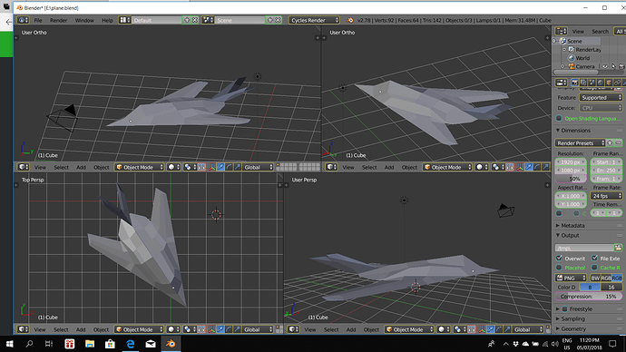Select the World properties tab icon

tap(601, 83)
